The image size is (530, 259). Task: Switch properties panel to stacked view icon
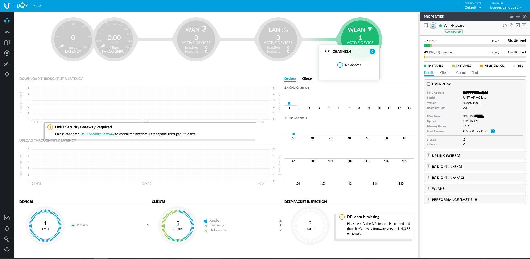click(x=512, y=17)
